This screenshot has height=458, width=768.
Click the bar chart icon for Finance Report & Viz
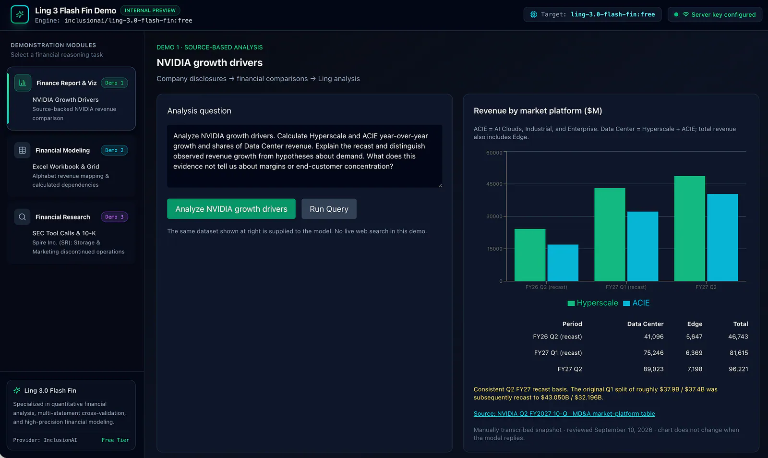[23, 83]
